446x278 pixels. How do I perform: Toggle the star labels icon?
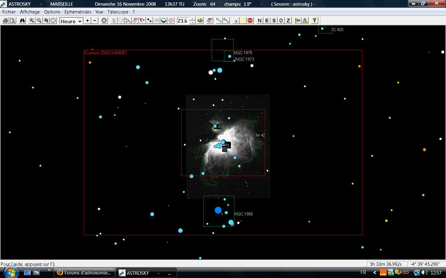(x=128, y=21)
